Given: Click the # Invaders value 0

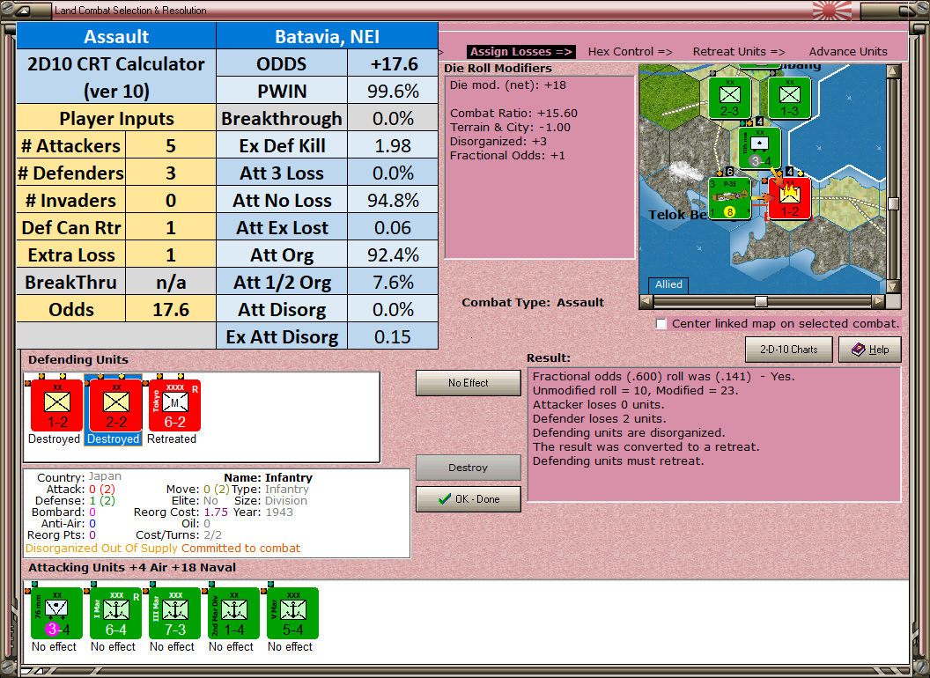Looking at the screenshot, I should tap(171, 201).
